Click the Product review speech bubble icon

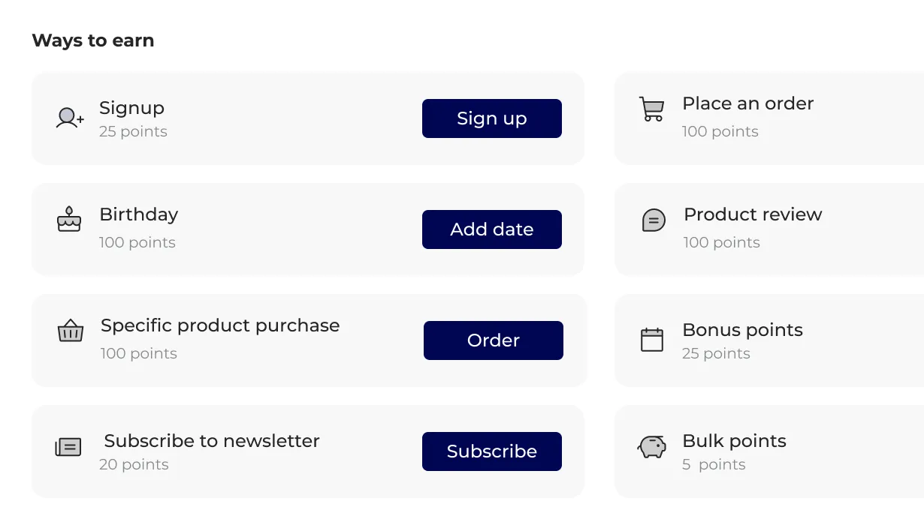pyautogui.click(x=653, y=220)
